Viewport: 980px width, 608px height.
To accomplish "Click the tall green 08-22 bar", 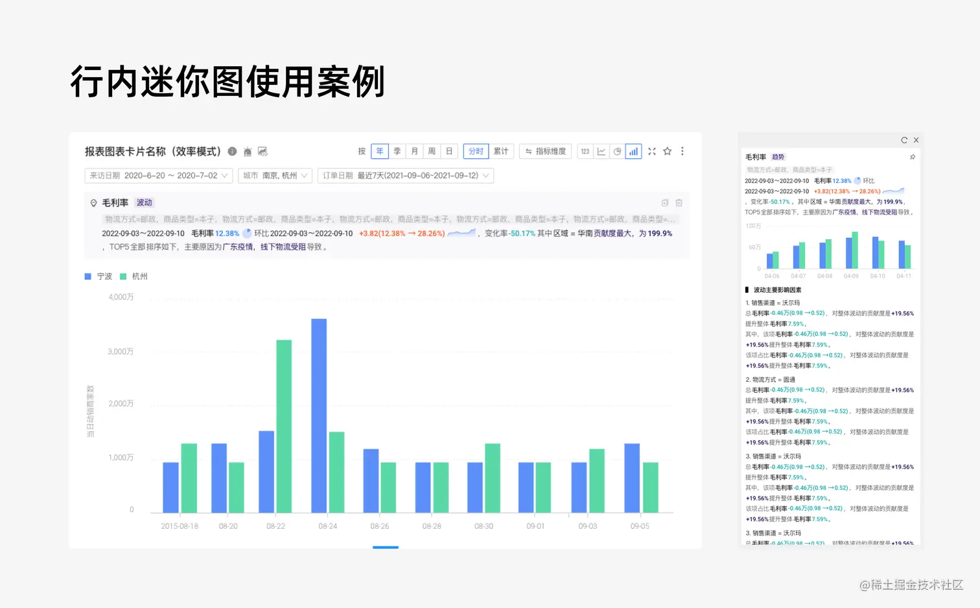I will [284, 427].
